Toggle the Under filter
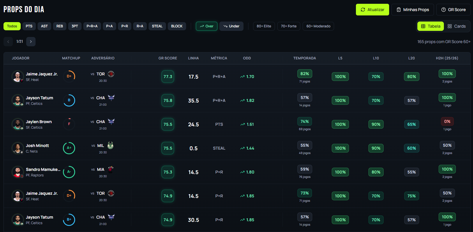 [231, 26]
